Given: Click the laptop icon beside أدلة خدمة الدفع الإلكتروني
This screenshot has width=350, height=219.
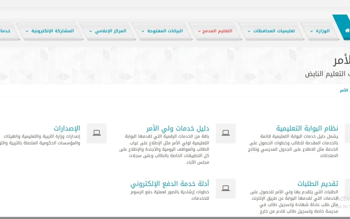Looking at the screenshot, I should click(x=226, y=188).
